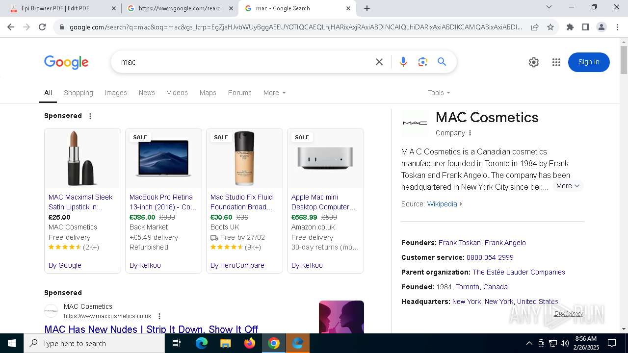The height and width of the screenshot is (353, 628).
Task: Switch to Shopping results
Action: 78,93
